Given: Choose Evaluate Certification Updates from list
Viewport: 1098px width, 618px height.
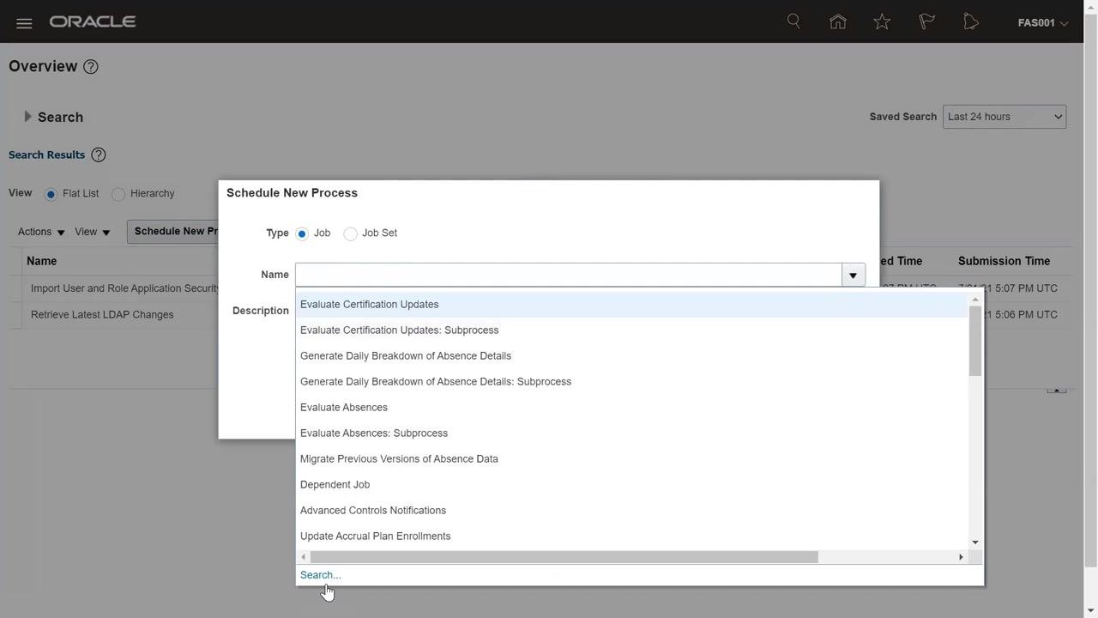Looking at the screenshot, I should (631, 305).
